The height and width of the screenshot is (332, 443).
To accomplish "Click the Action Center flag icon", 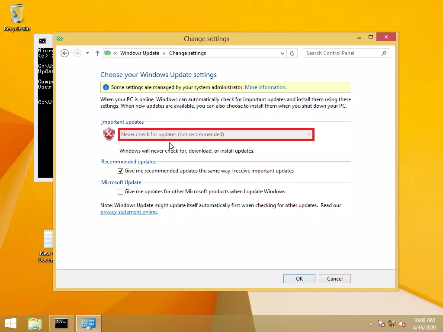I will point(382,323).
